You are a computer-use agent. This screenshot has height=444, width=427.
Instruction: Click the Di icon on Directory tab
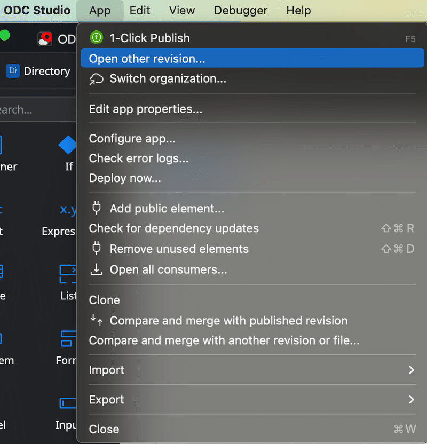point(13,71)
